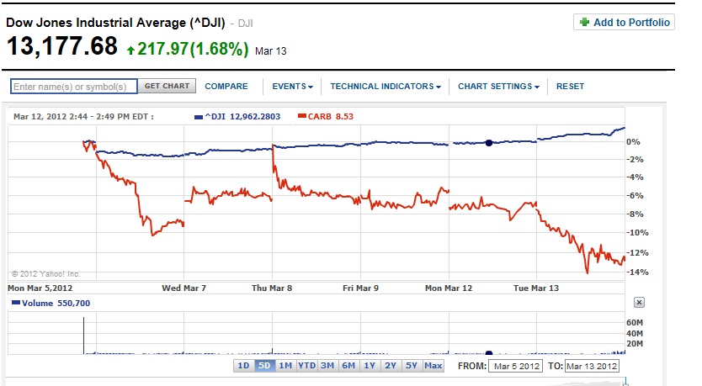Click the blue Volume legend color marker

[16, 303]
